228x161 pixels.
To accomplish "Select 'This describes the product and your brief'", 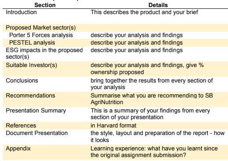I will tap(144, 12).
